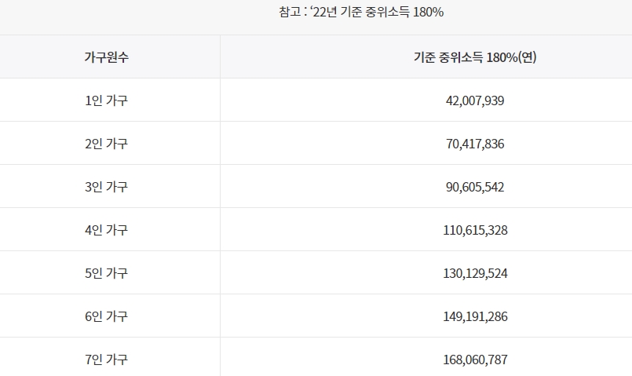Click the '2인 가구' row label

(x=107, y=143)
